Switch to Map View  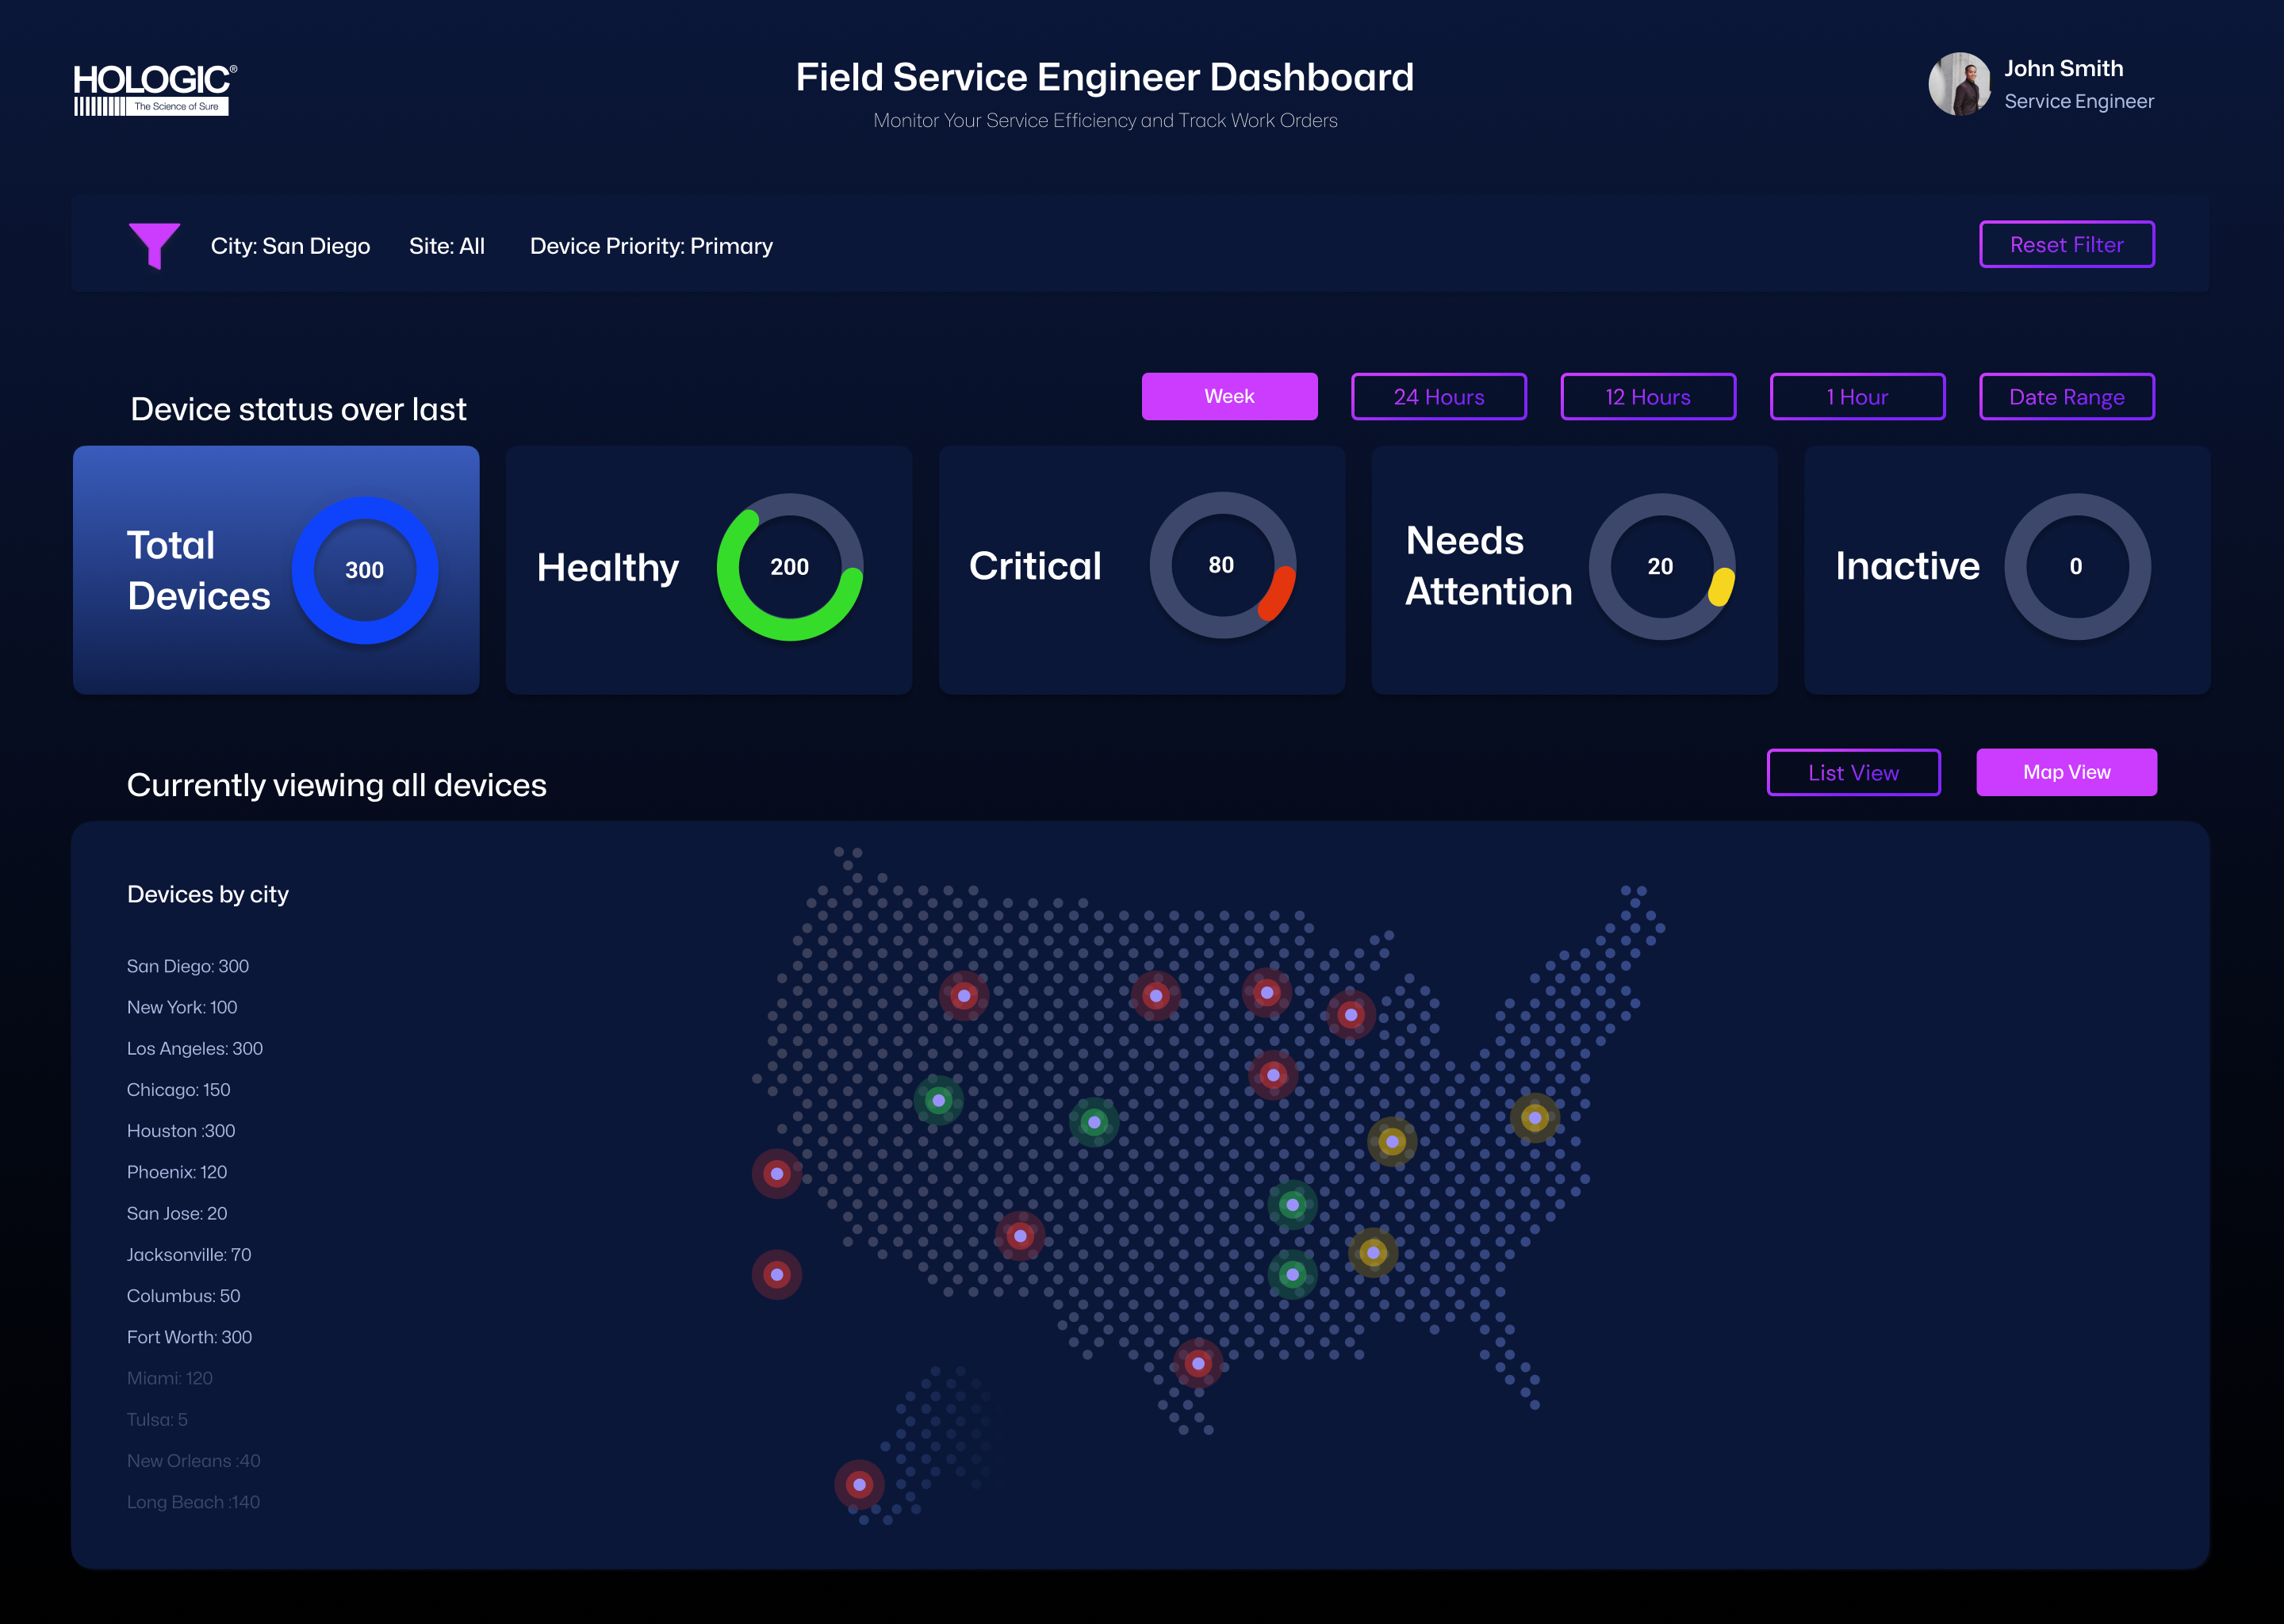(x=2066, y=772)
